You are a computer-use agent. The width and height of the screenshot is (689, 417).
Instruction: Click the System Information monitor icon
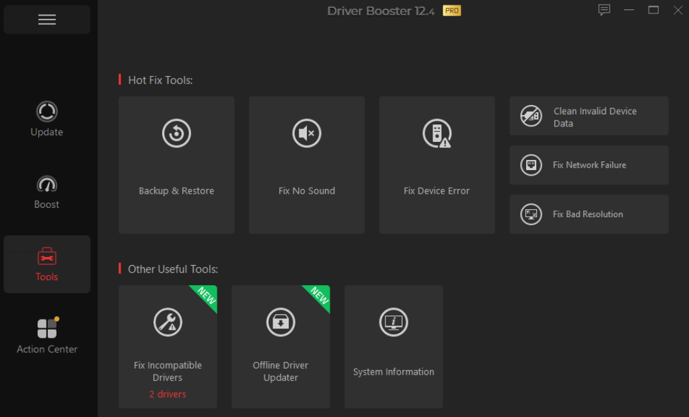click(393, 322)
